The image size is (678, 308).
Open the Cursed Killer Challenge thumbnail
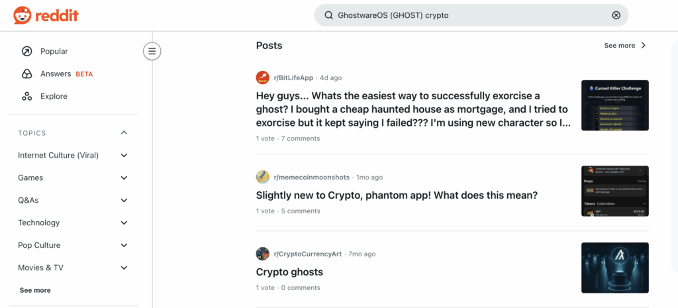[x=614, y=105]
